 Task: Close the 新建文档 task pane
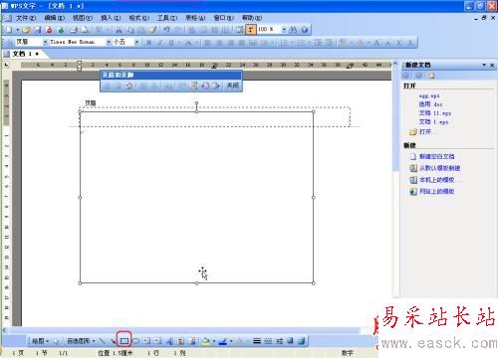[492, 65]
